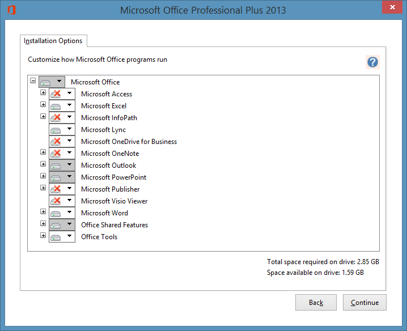Image resolution: width=407 pixels, height=331 pixels.
Task: Select the Microsoft Outlook label
Action: point(108,165)
